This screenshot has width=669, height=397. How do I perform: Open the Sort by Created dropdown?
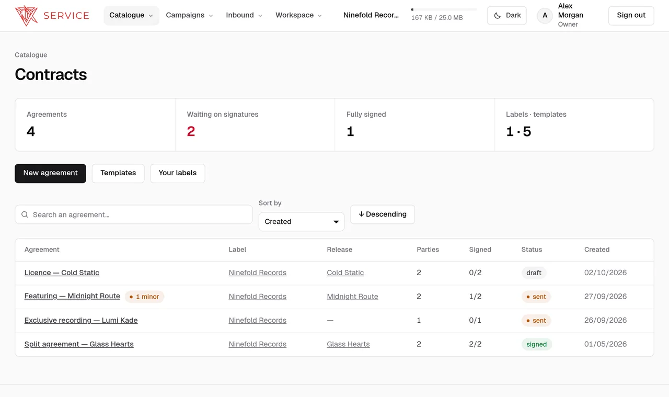[x=302, y=222]
